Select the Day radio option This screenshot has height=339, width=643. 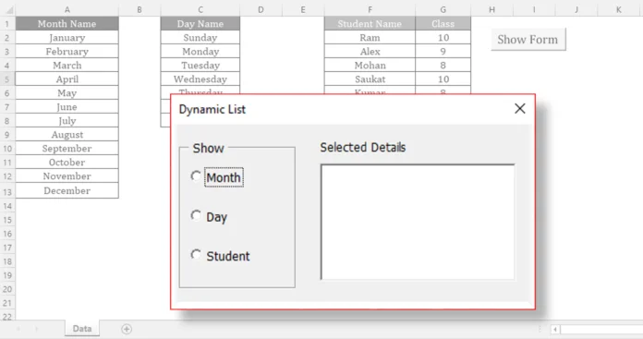(x=196, y=215)
